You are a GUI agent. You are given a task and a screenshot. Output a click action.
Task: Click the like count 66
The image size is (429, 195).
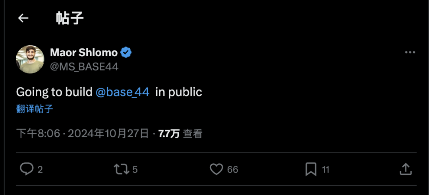click(233, 170)
